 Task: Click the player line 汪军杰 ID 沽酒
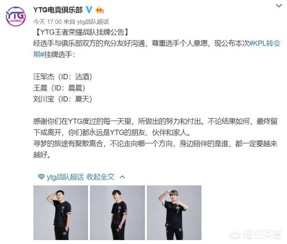[x=63, y=77]
